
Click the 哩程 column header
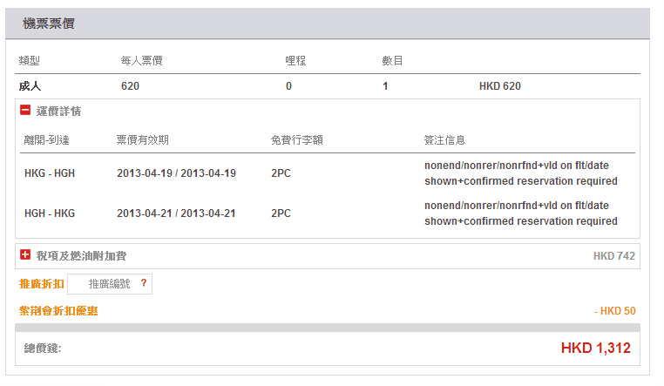coord(295,61)
